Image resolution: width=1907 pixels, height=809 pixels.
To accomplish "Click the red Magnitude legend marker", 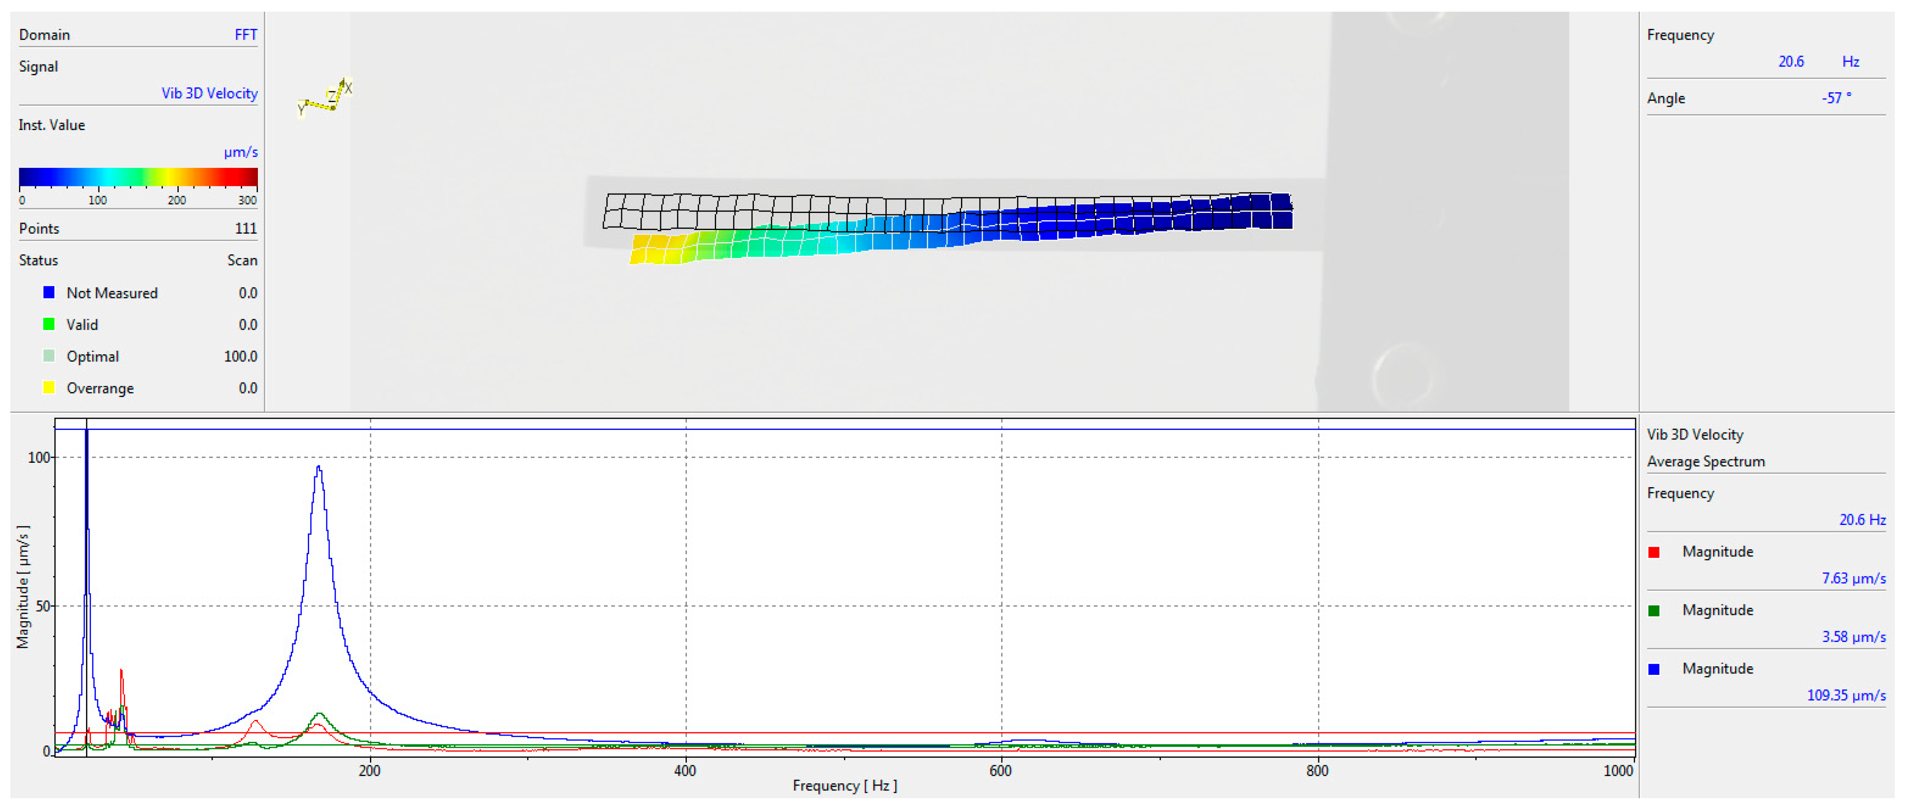I will tap(1654, 552).
